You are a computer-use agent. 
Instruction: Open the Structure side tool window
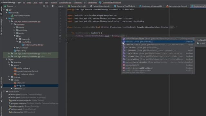click(1, 83)
